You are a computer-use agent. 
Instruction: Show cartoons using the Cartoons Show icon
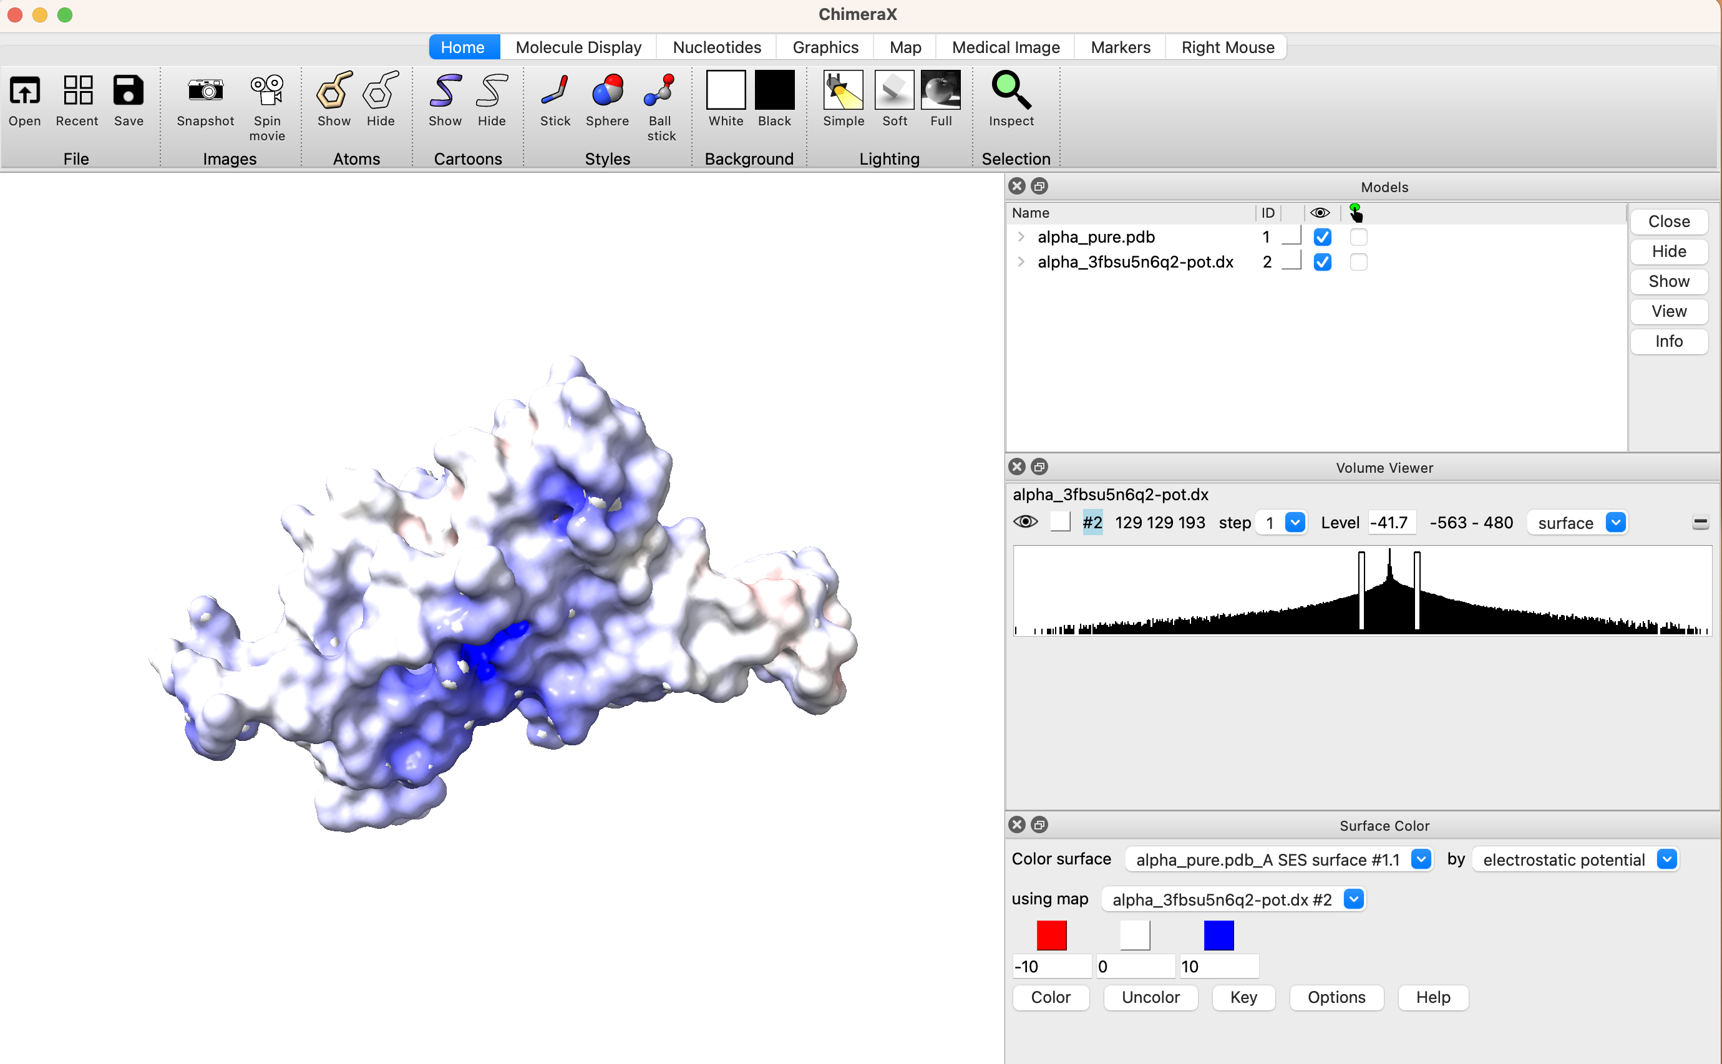point(445,90)
